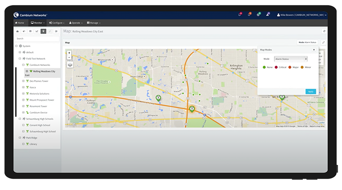Open the performance chart icon in sidebar toolbar
The image size is (342, 190).
(x=37, y=31)
